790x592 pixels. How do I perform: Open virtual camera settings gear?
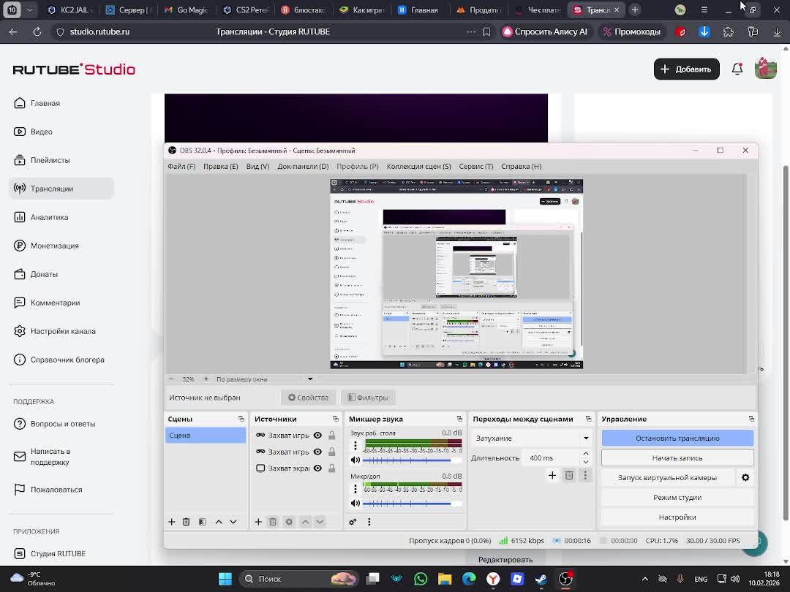tap(745, 478)
